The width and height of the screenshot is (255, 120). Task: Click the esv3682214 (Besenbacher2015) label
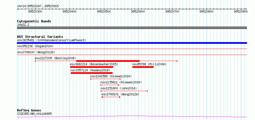coord(94,64)
